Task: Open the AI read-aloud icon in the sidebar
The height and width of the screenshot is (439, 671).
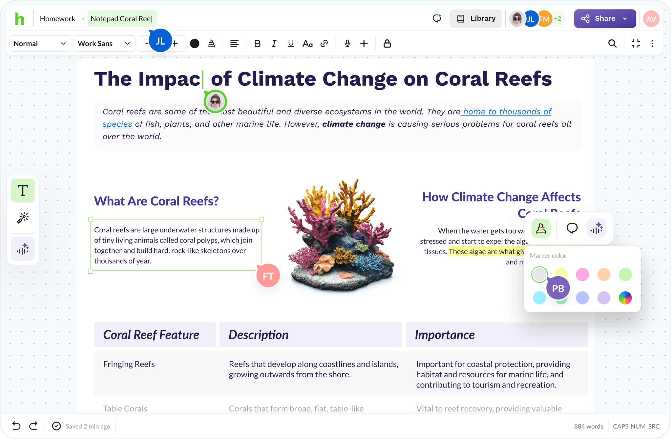Action: pos(23,249)
